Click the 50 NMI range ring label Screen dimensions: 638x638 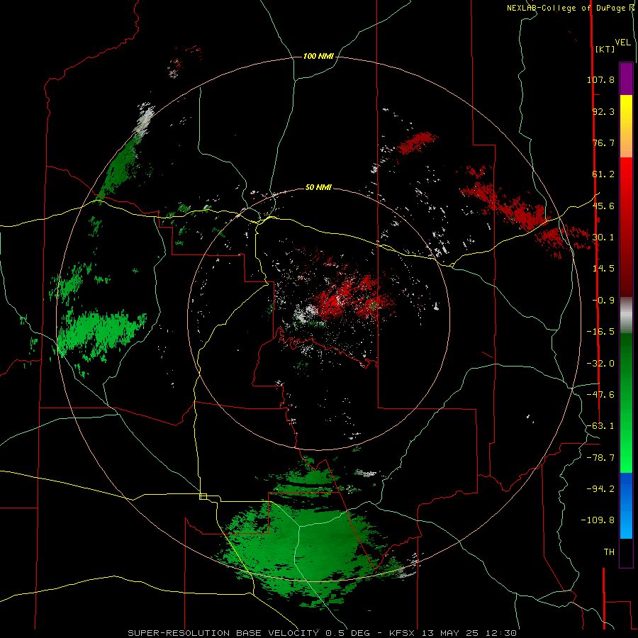pyautogui.click(x=318, y=187)
